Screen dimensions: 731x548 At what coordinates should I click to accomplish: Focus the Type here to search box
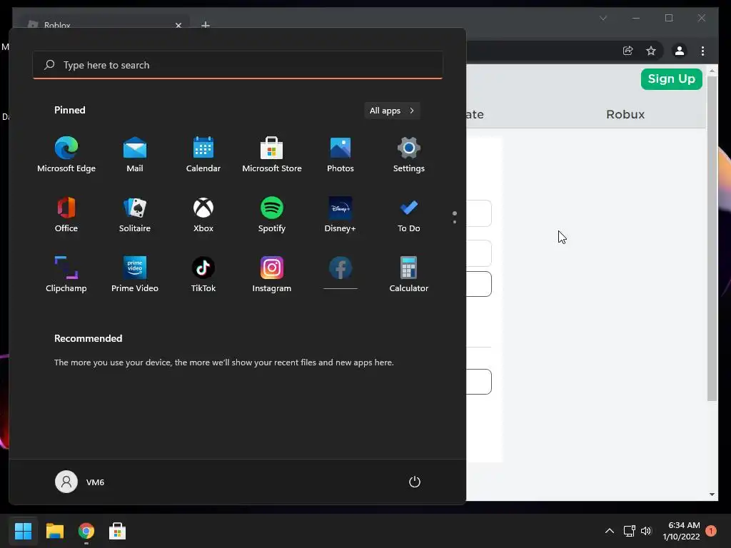coord(238,65)
